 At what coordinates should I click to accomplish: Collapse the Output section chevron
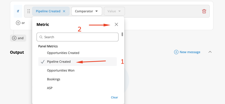click(210, 52)
